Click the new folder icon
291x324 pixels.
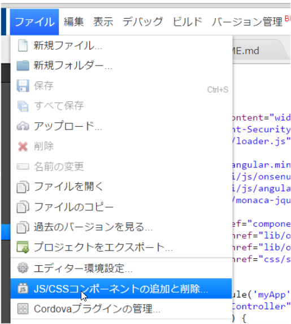[23, 66]
